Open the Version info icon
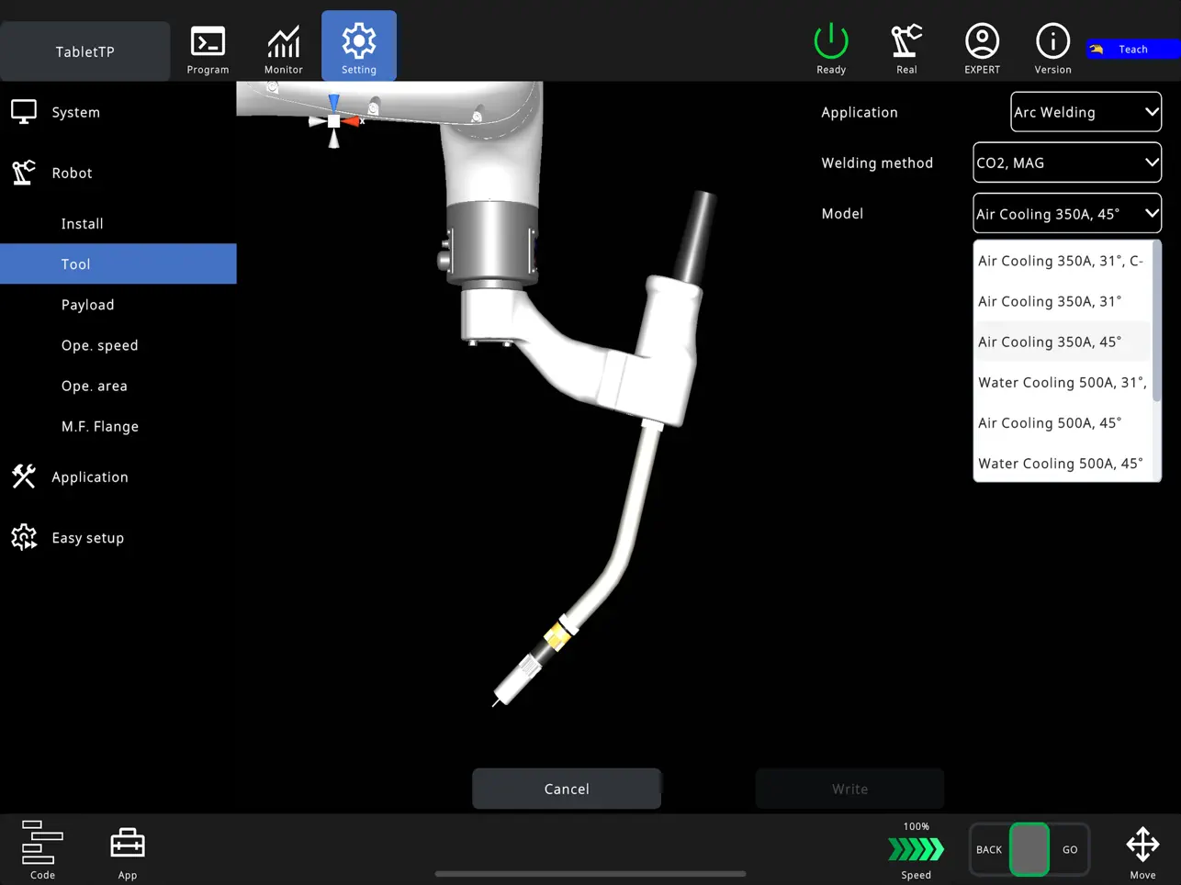This screenshot has width=1181, height=885. click(1052, 41)
